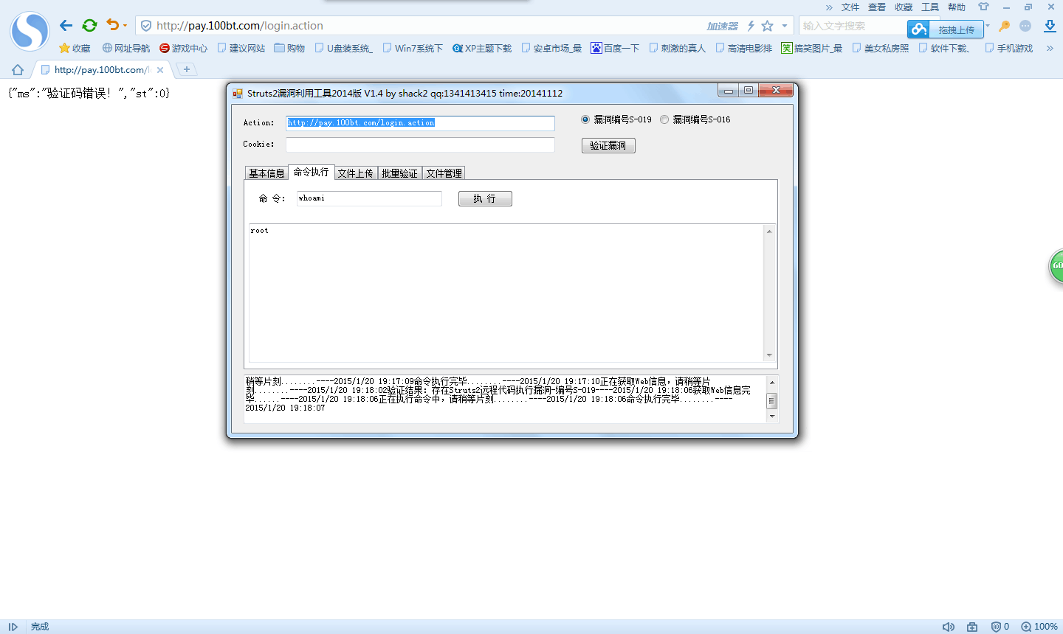Select vulnerability S-019 radio button

click(586, 119)
